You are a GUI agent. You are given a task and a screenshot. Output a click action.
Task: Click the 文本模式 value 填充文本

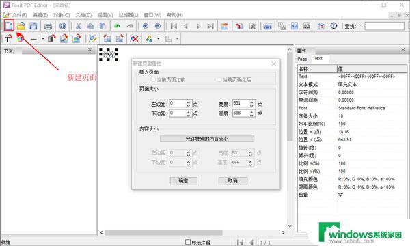tap(347, 85)
